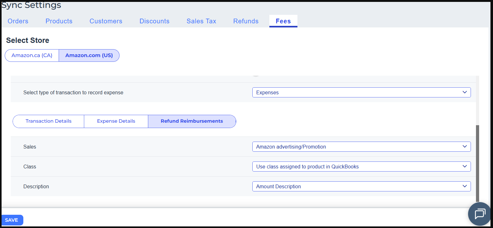Open the Description dropdown
This screenshot has height=228, width=493.
[361, 186]
